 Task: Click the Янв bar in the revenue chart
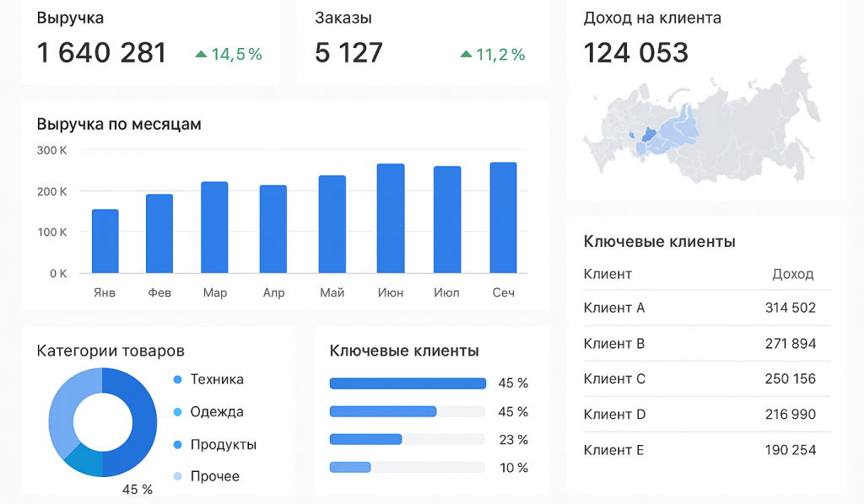click(105, 242)
